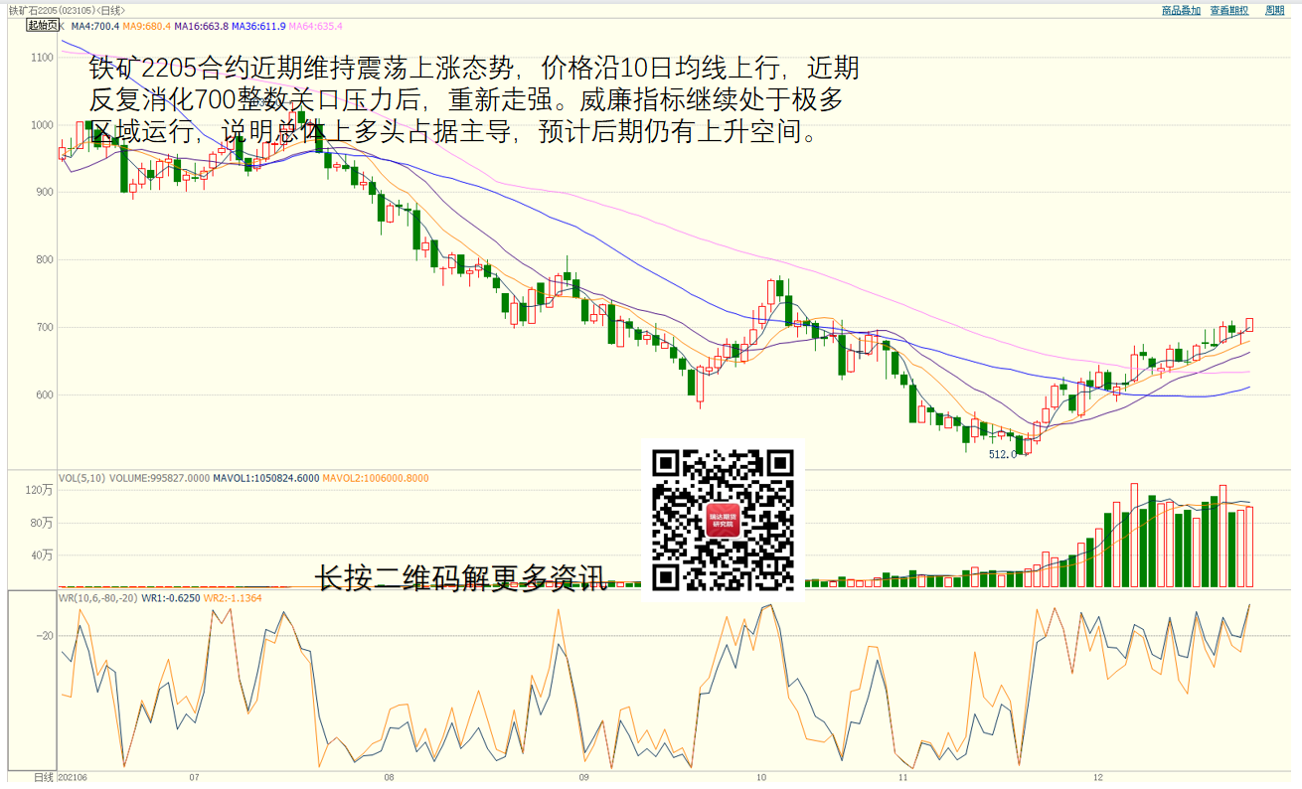Select the MA9:680.4 indicator label

click(x=147, y=26)
